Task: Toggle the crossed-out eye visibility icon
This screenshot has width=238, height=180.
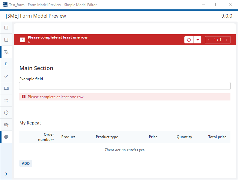Action: [6, 125]
